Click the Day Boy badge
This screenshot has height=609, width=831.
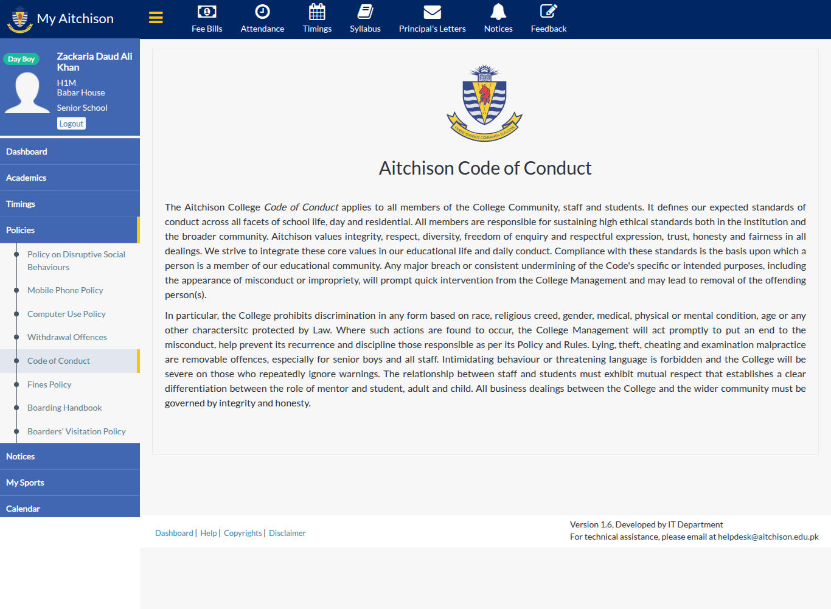[21, 59]
